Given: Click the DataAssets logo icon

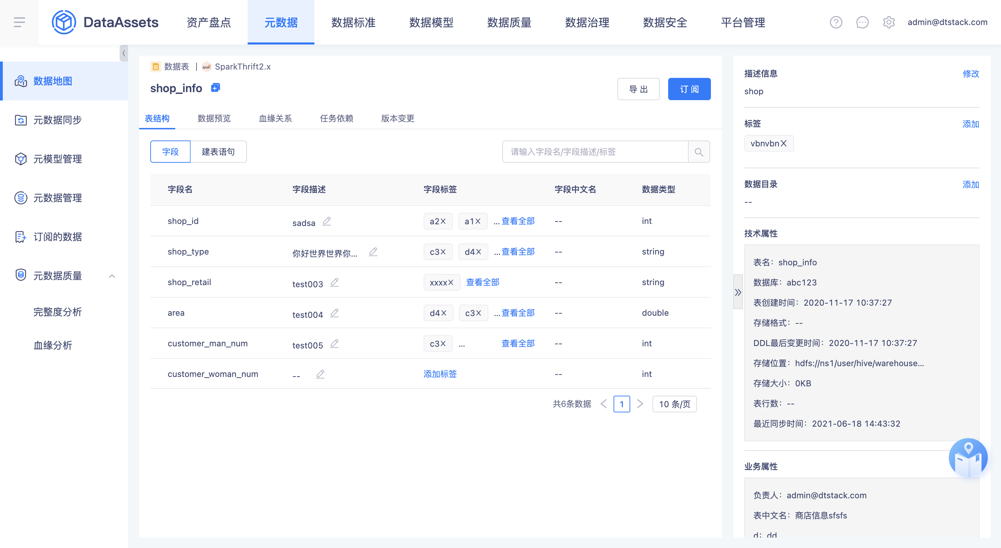Looking at the screenshot, I should click(x=64, y=22).
